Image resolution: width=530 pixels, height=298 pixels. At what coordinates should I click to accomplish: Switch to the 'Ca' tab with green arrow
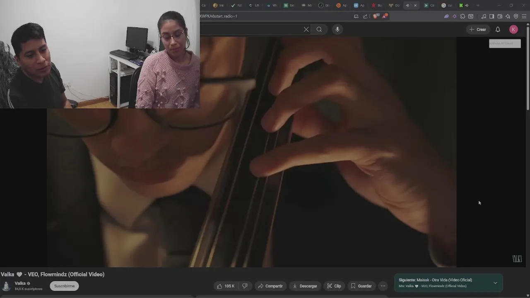pos(429,5)
